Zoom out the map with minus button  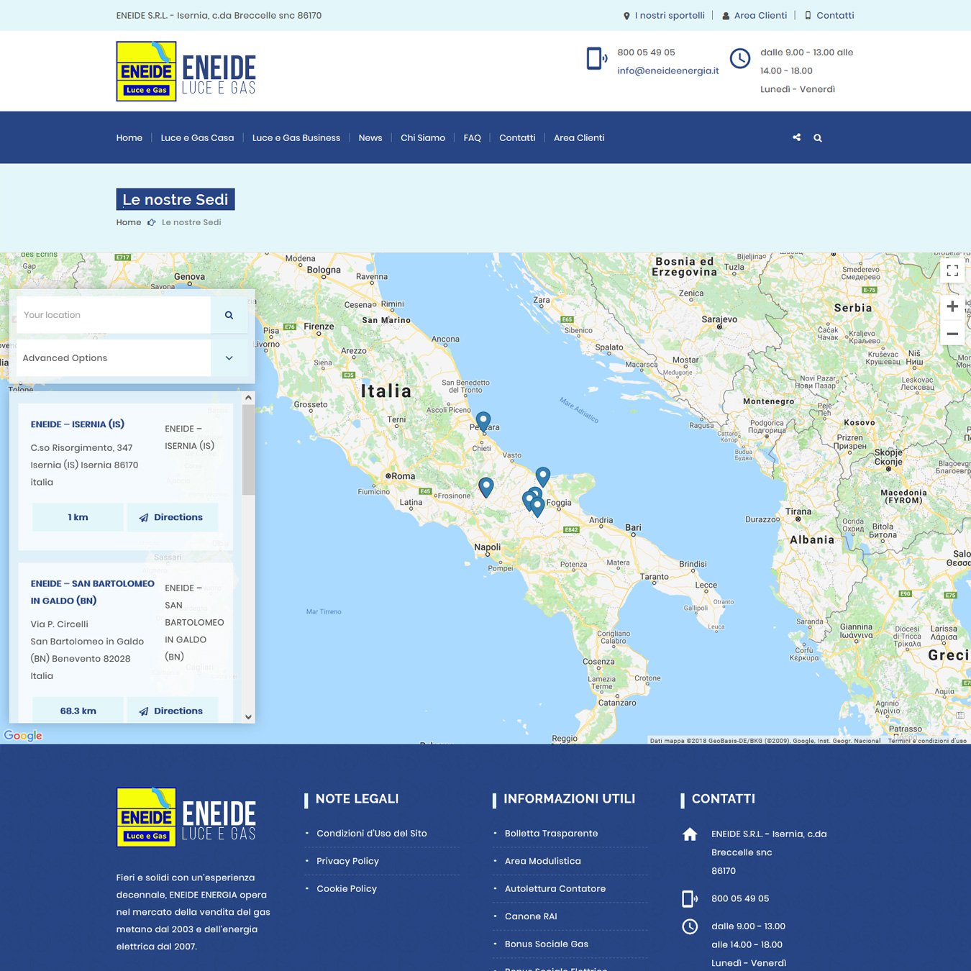coord(952,333)
